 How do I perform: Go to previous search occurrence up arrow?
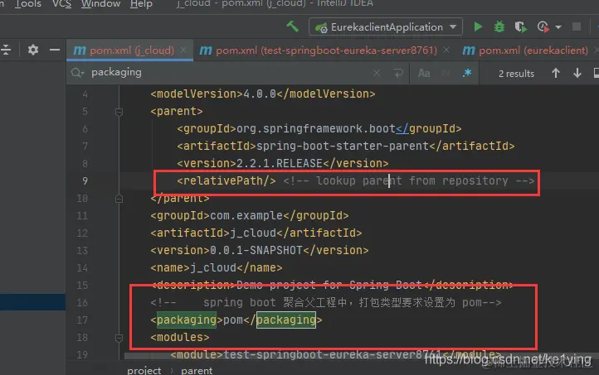(x=556, y=73)
